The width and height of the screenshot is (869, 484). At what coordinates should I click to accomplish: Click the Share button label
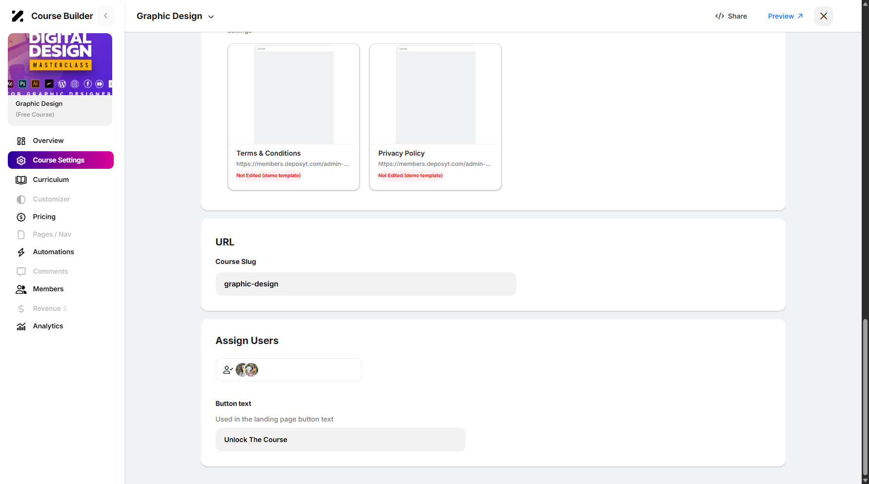pyautogui.click(x=737, y=16)
